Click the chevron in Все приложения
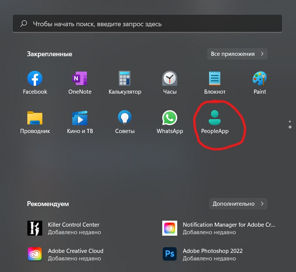The width and height of the screenshot is (296, 272). pyautogui.click(x=262, y=54)
